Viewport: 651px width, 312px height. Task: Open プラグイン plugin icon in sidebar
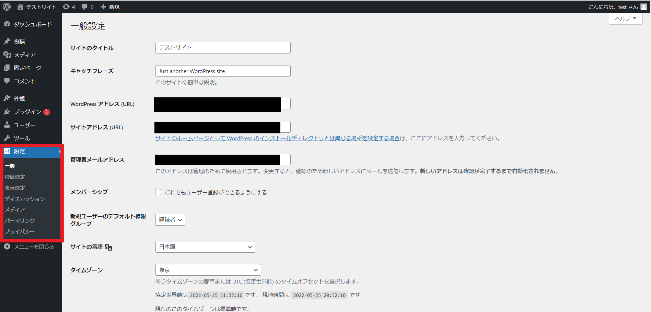click(7, 112)
